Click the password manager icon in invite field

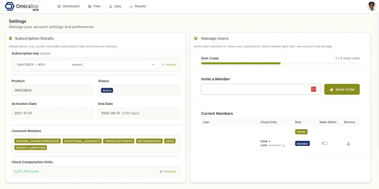[313, 89]
